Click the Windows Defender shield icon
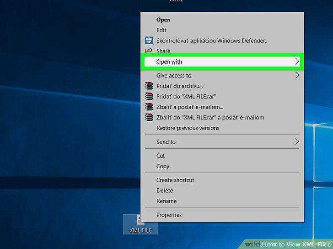This screenshot has width=333, height=249. coord(149,41)
